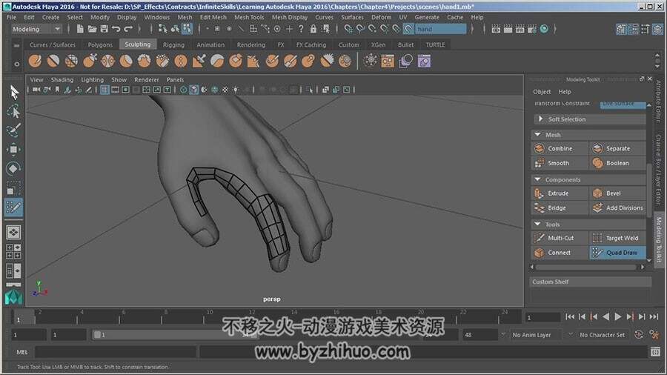Open the viewport Shading menu
The height and width of the screenshot is (375, 667).
click(62, 80)
